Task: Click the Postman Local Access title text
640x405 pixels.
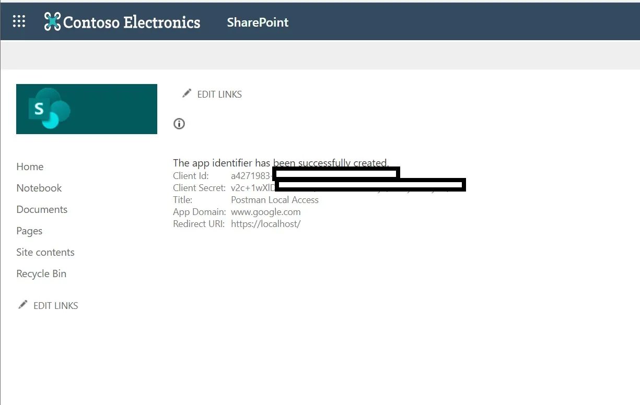Action: [274, 199]
